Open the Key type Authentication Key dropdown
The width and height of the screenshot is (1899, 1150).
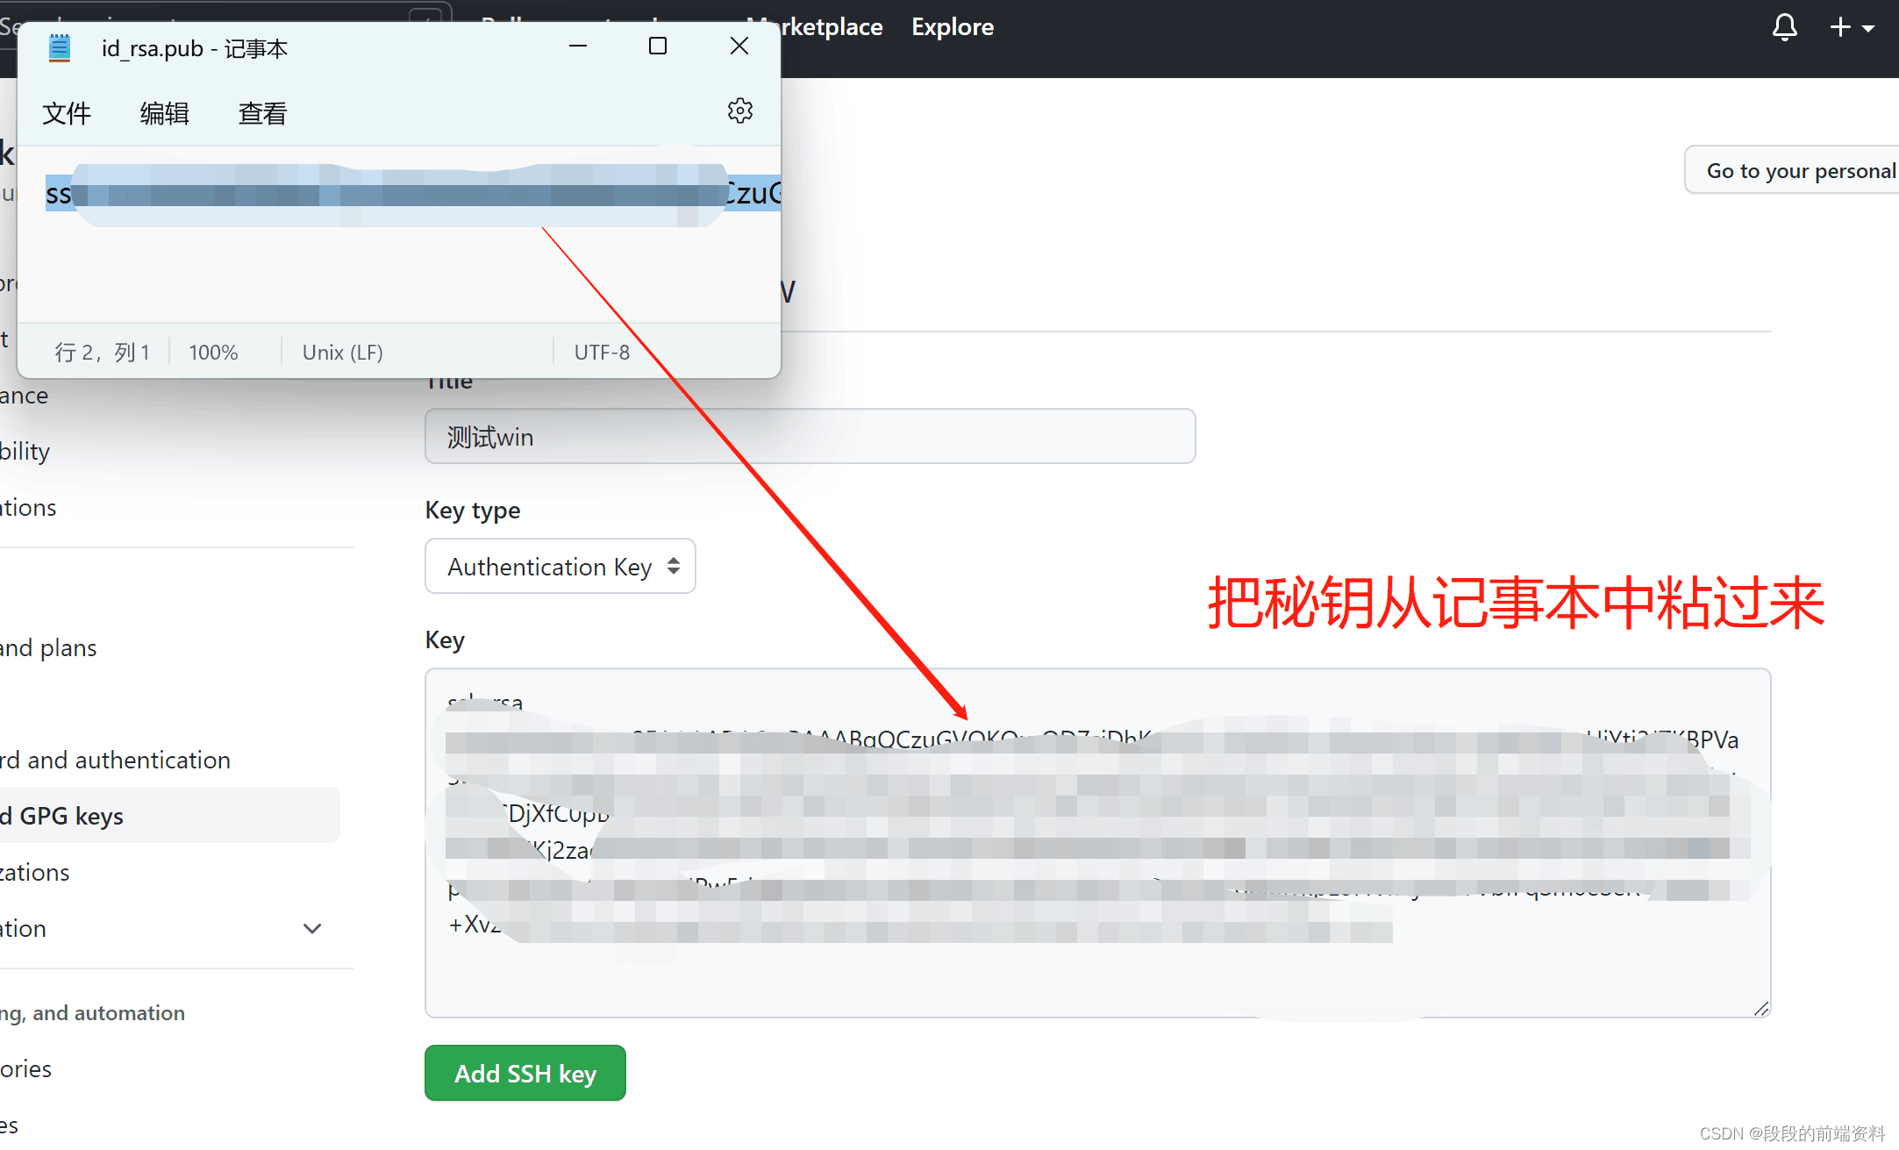click(560, 566)
